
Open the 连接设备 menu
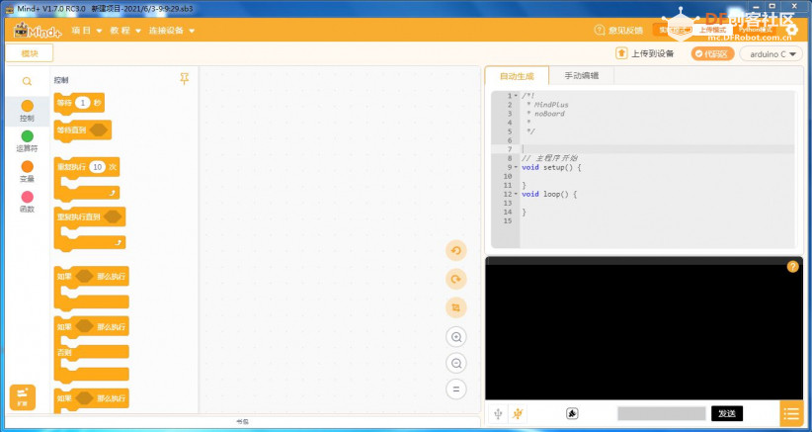[172, 31]
